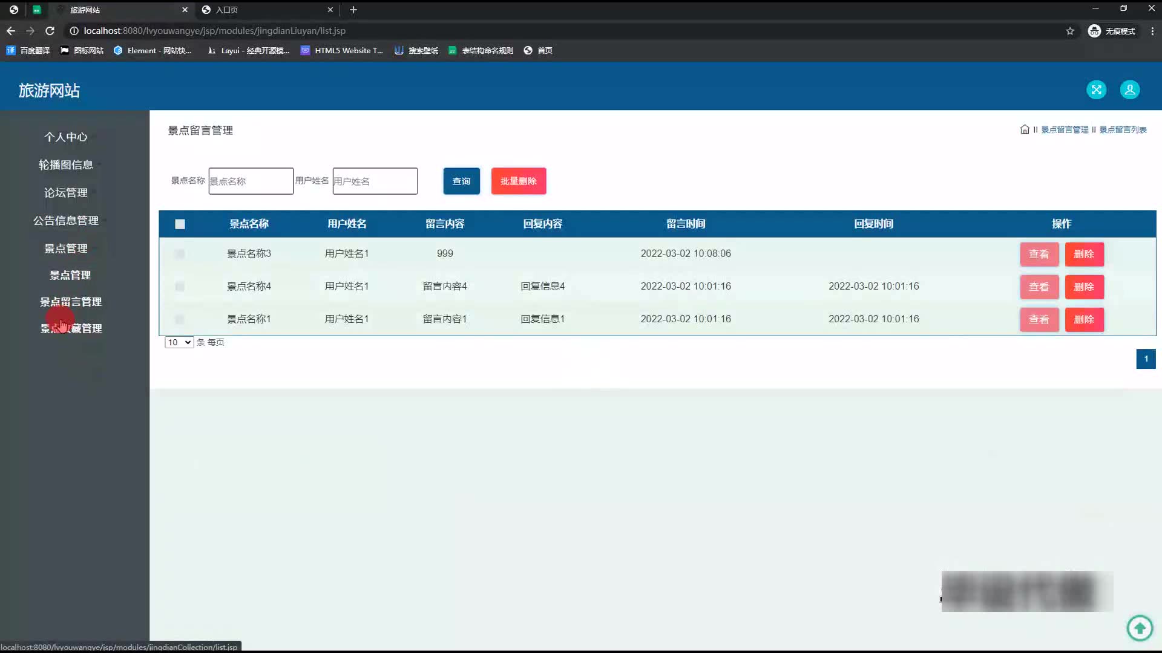Check the row checkbox for 景点名称1

[x=180, y=319]
